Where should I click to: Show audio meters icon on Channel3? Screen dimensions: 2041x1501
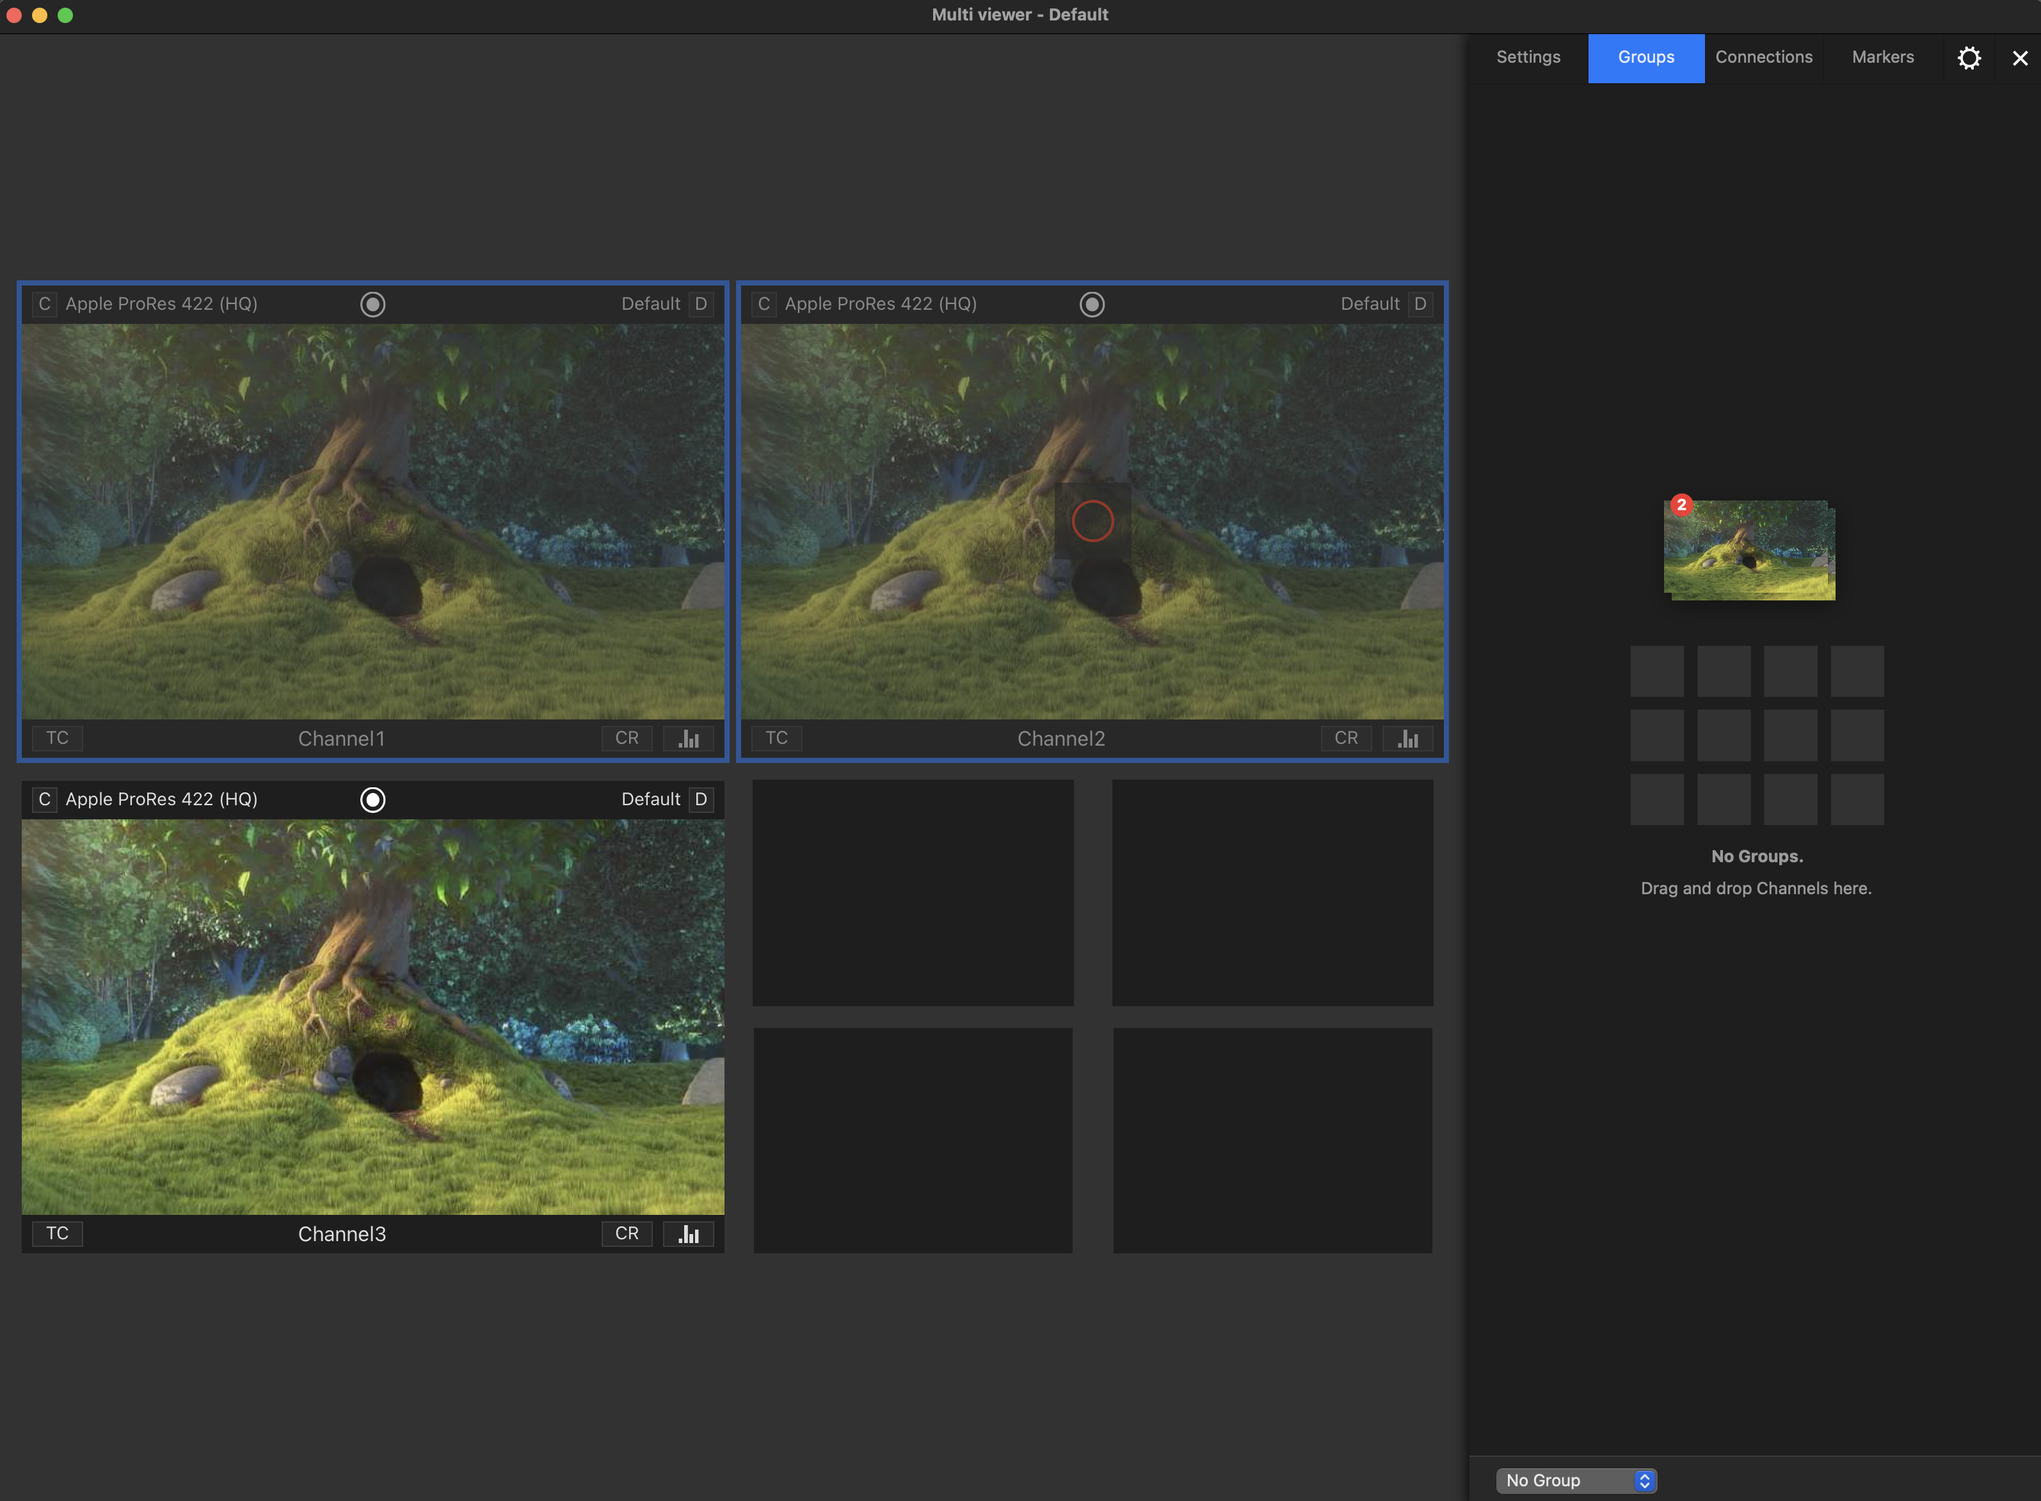click(x=689, y=1233)
